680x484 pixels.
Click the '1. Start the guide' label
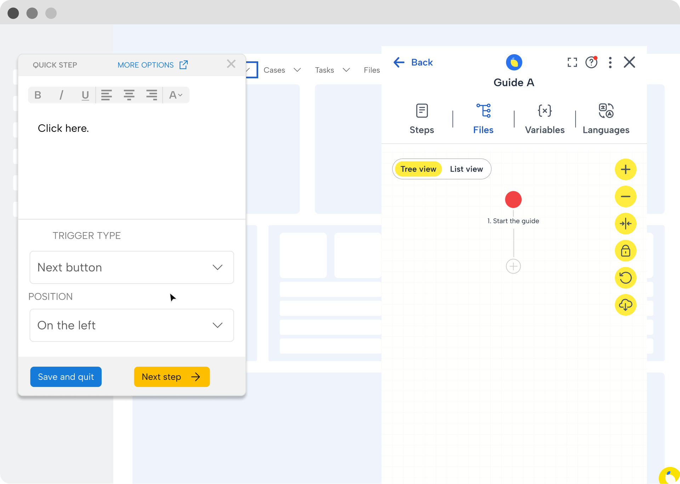513,221
